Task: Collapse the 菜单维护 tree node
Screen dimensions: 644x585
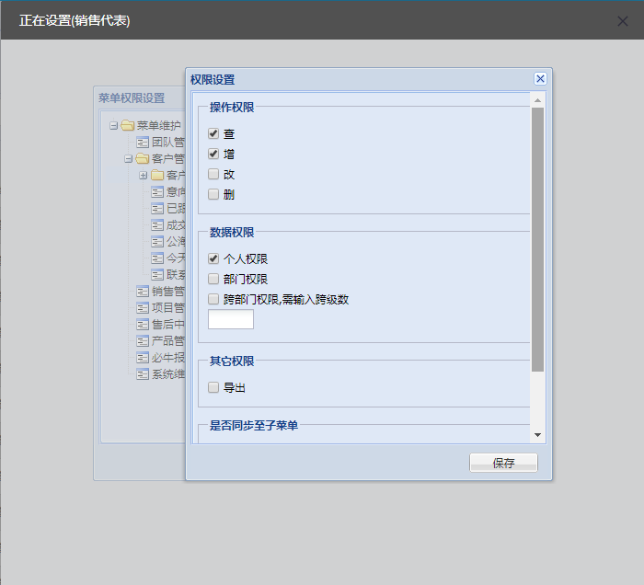Action: 114,125
